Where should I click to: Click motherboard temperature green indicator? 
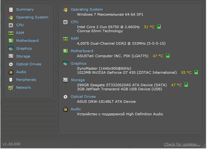pyautogui.click(x=168, y=56)
